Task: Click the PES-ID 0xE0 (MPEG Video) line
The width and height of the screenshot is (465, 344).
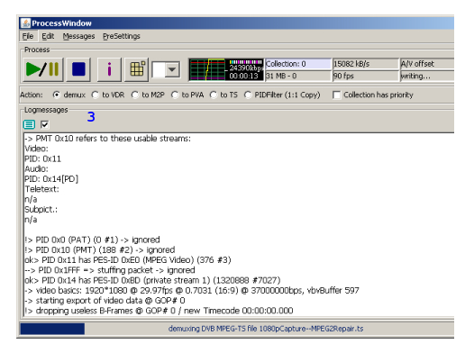Action: tap(128, 260)
